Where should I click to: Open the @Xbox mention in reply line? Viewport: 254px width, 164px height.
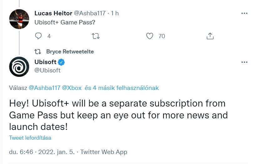(72, 88)
